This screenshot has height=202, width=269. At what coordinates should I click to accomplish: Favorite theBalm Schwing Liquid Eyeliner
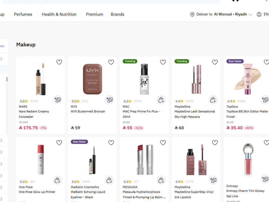(x=111, y=142)
